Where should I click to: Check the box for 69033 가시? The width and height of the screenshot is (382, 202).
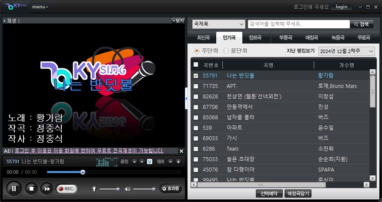[x=196, y=138]
